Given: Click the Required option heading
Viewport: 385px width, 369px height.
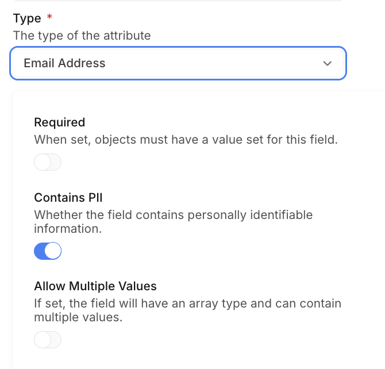Looking at the screenshot, I should [59, 122].
